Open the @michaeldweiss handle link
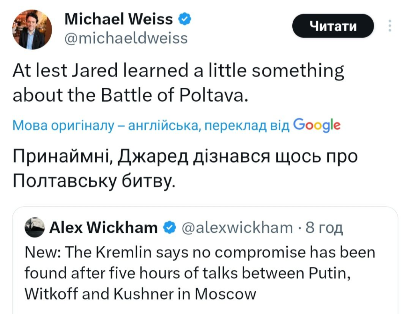 click(x=126, y=38)
